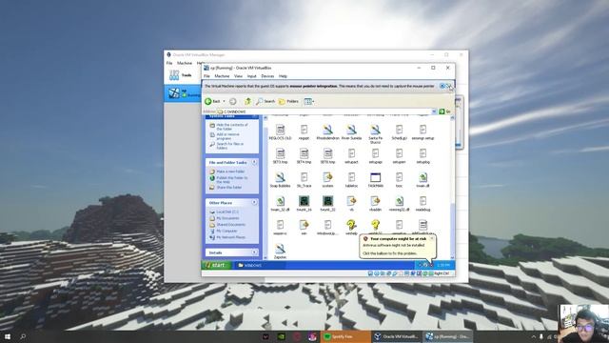Open My Documents in Other Places
The image size is (609, 343).
coord(227,218)
